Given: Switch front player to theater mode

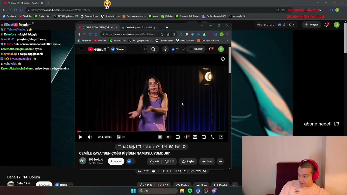Looking at the screenshot, I should (195, 137).
